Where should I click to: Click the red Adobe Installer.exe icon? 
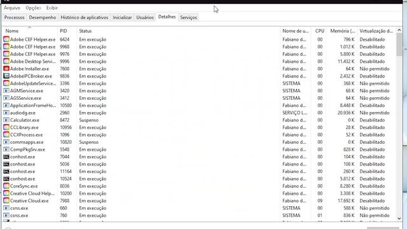pos(6,69)
